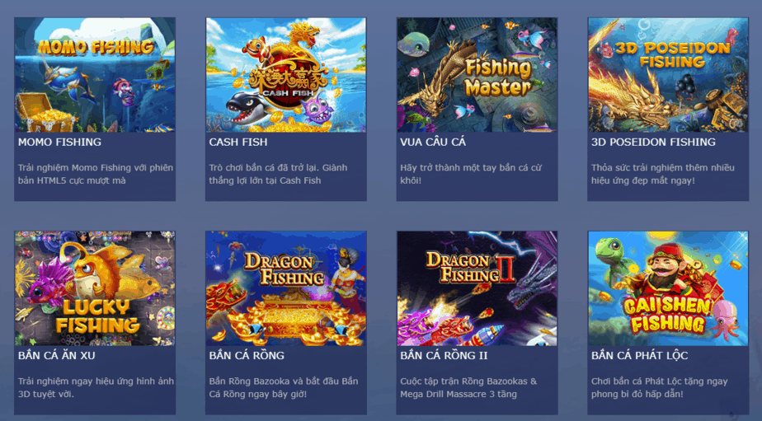Click the BẮN CÁ PHÁT LỘC title
The image size is (762, 421).
point(640,355)
